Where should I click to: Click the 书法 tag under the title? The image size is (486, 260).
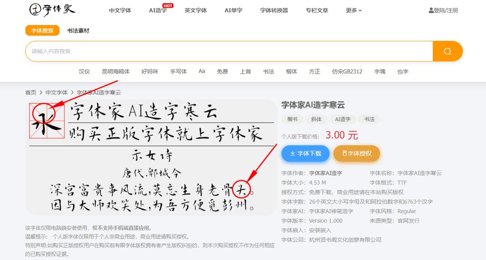369,119
